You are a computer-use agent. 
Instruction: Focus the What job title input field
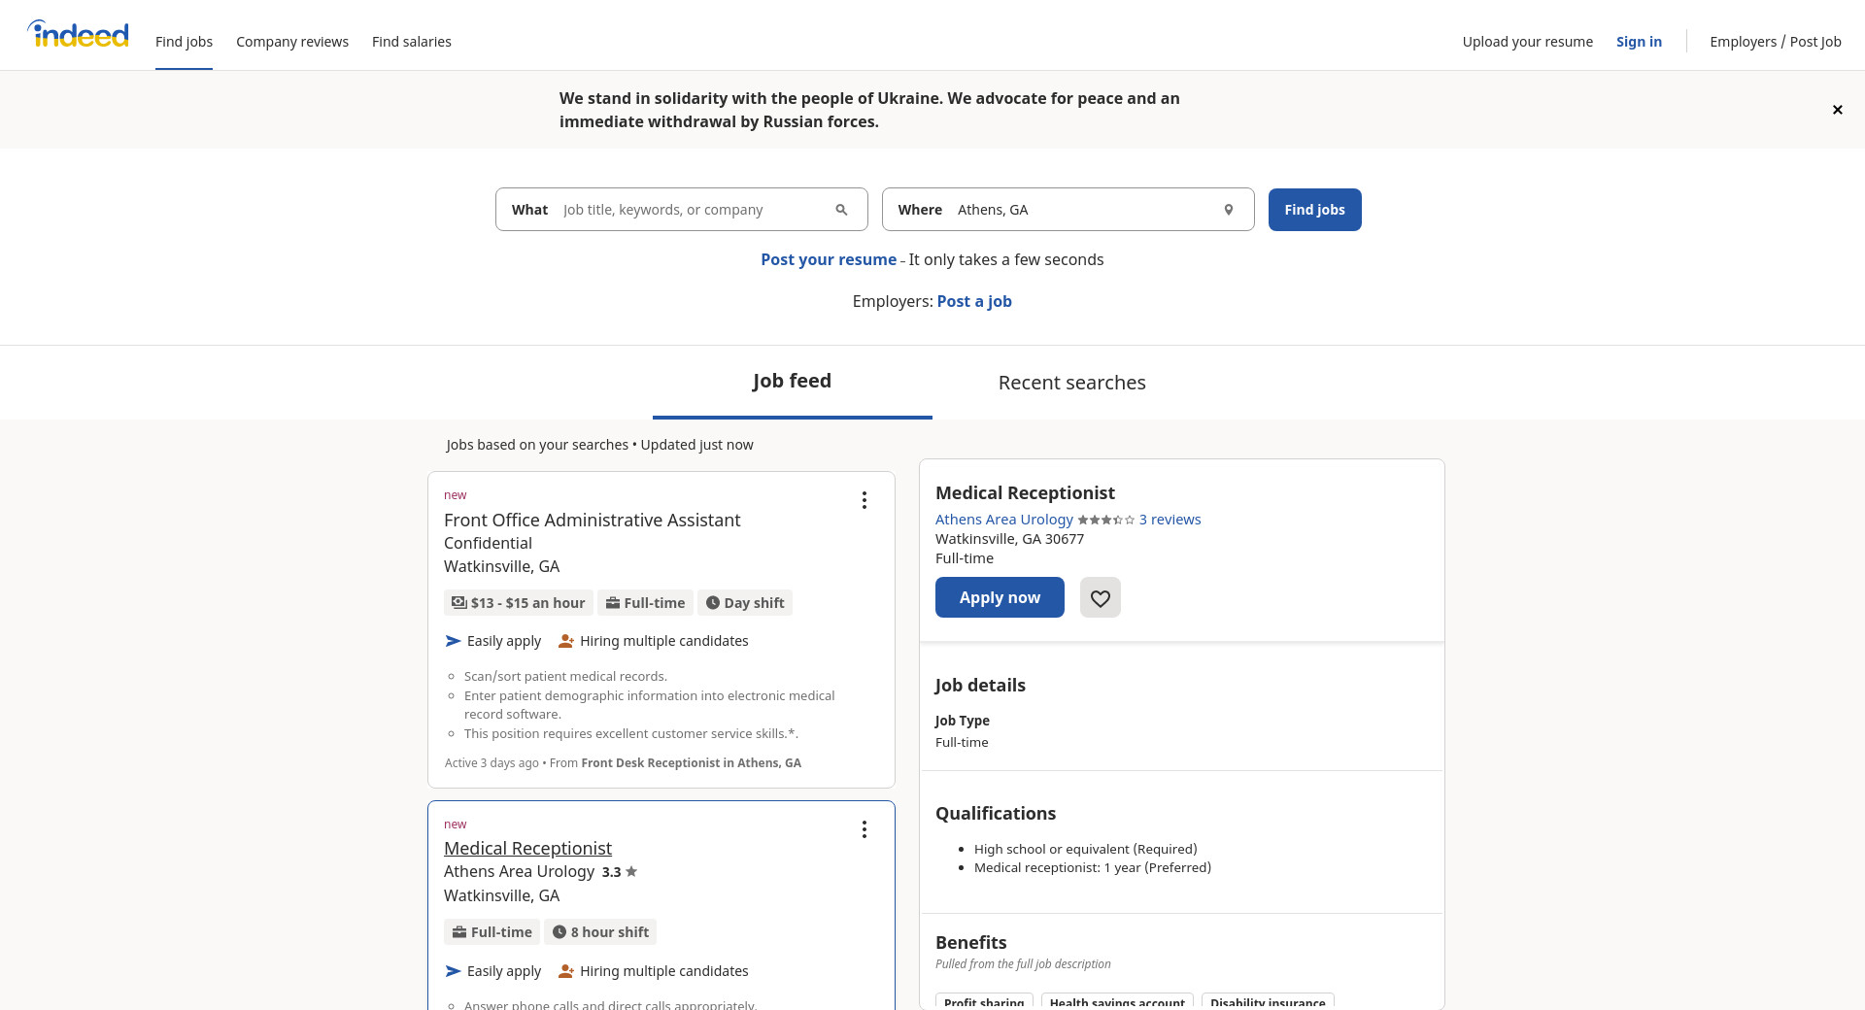coord(690,210)
